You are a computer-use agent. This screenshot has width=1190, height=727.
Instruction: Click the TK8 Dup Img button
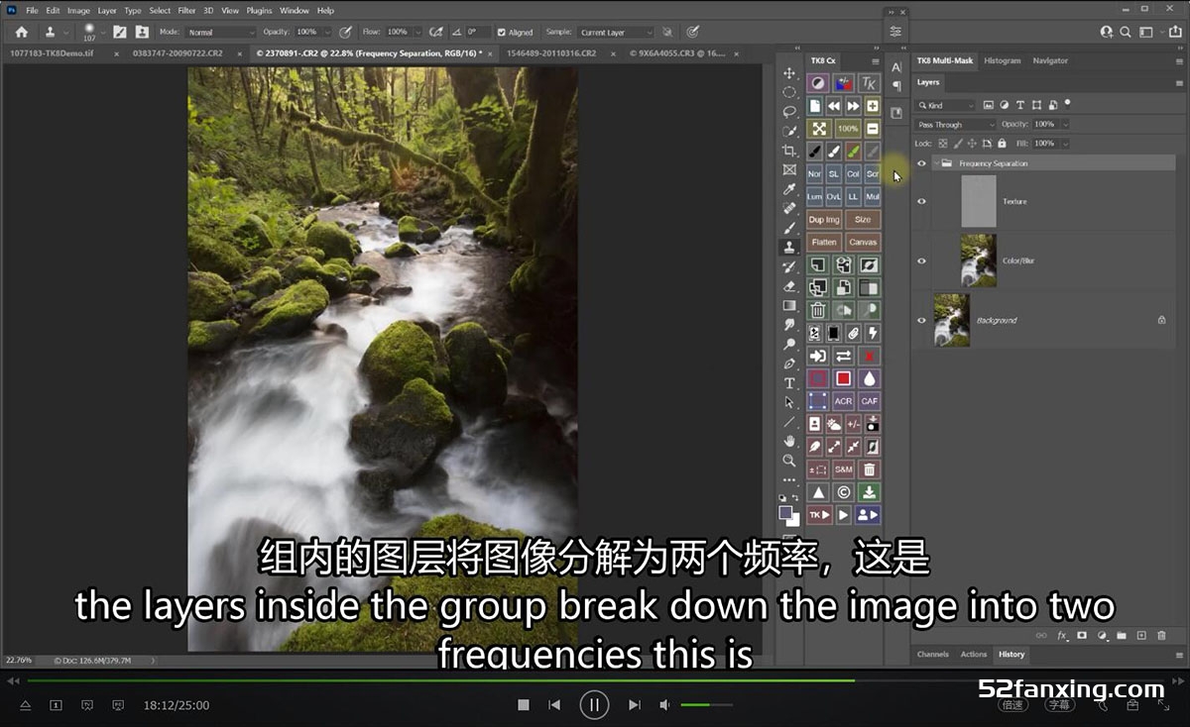pos(824,219)
